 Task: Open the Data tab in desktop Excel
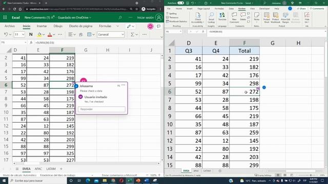[231, 9]
